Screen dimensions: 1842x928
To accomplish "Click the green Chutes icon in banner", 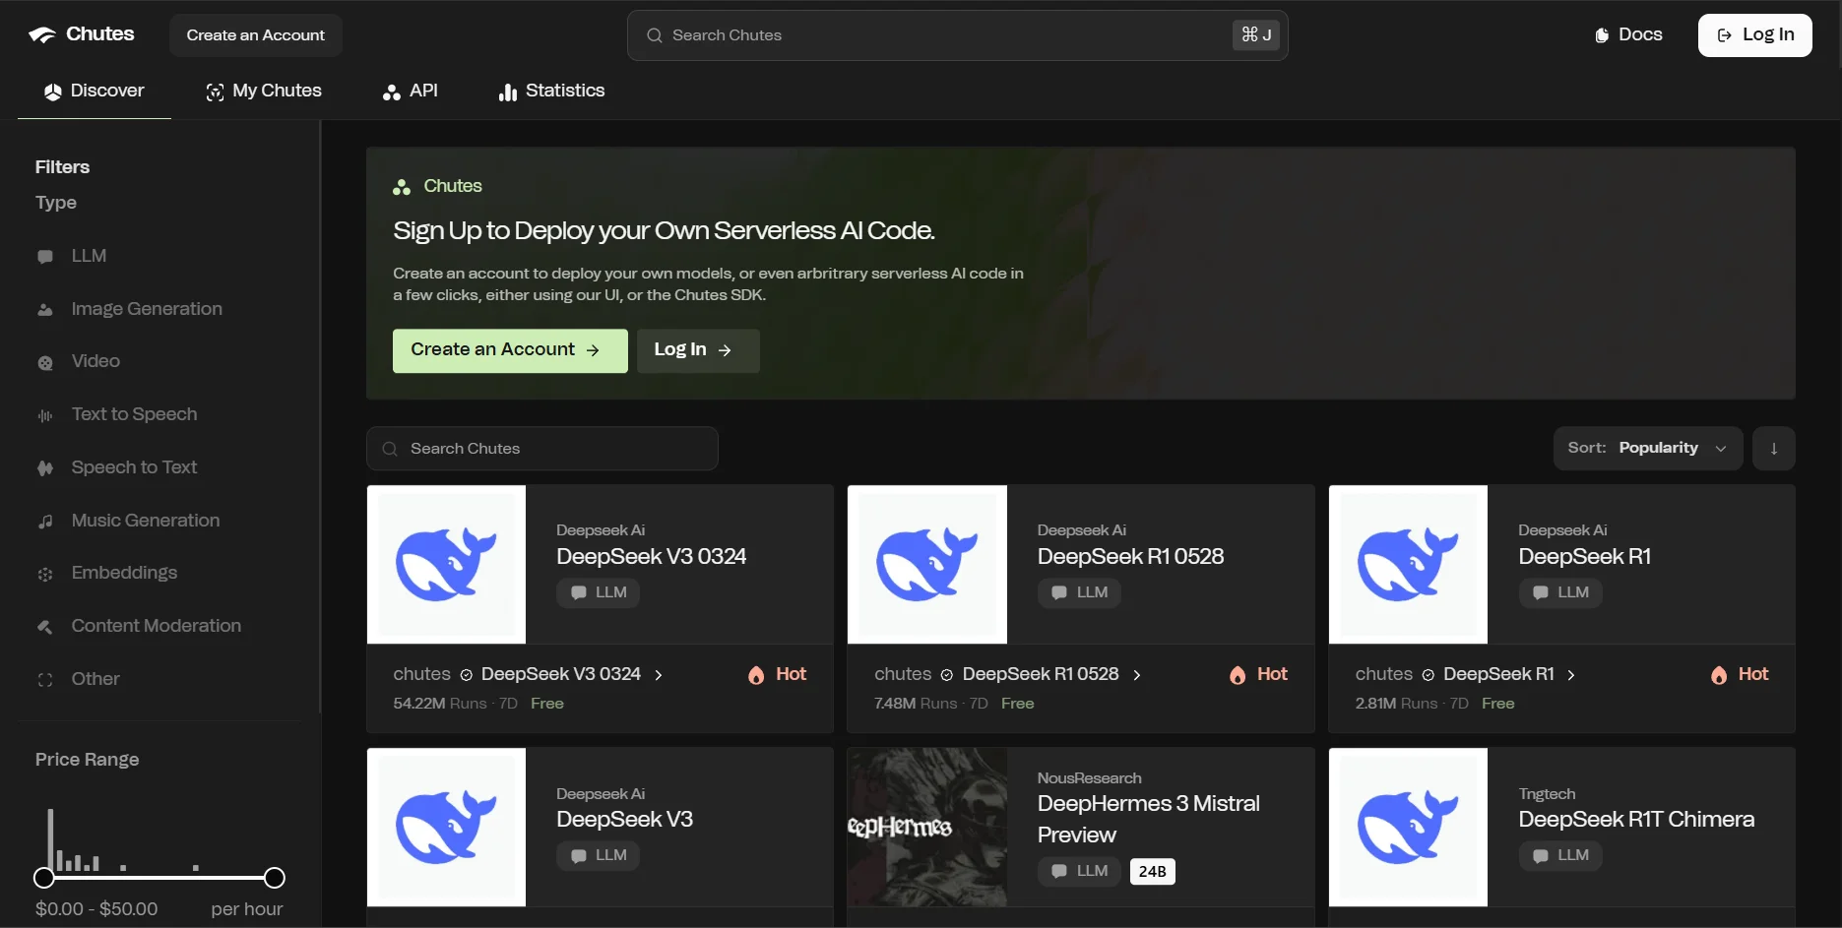I will (x=402, y=187).
